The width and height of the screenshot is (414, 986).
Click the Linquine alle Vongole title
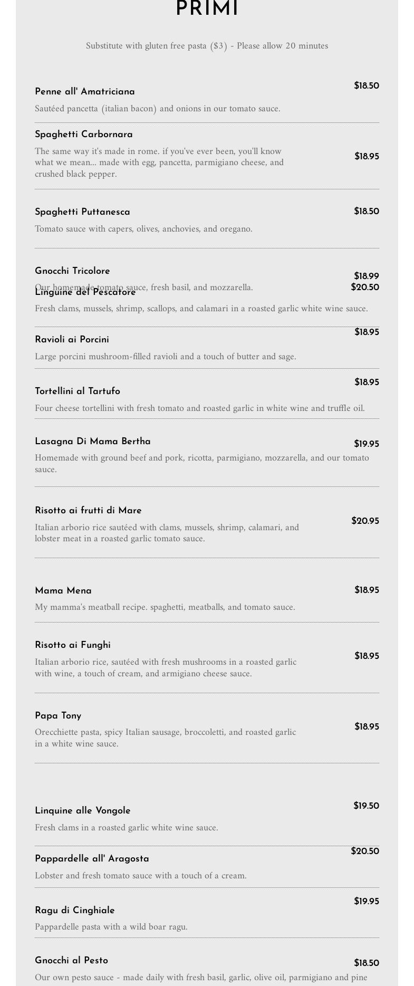point(83,811)
